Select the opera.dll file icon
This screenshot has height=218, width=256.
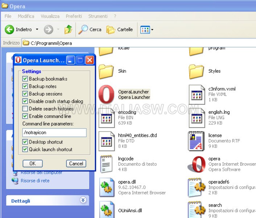click(x=107, y=187)
